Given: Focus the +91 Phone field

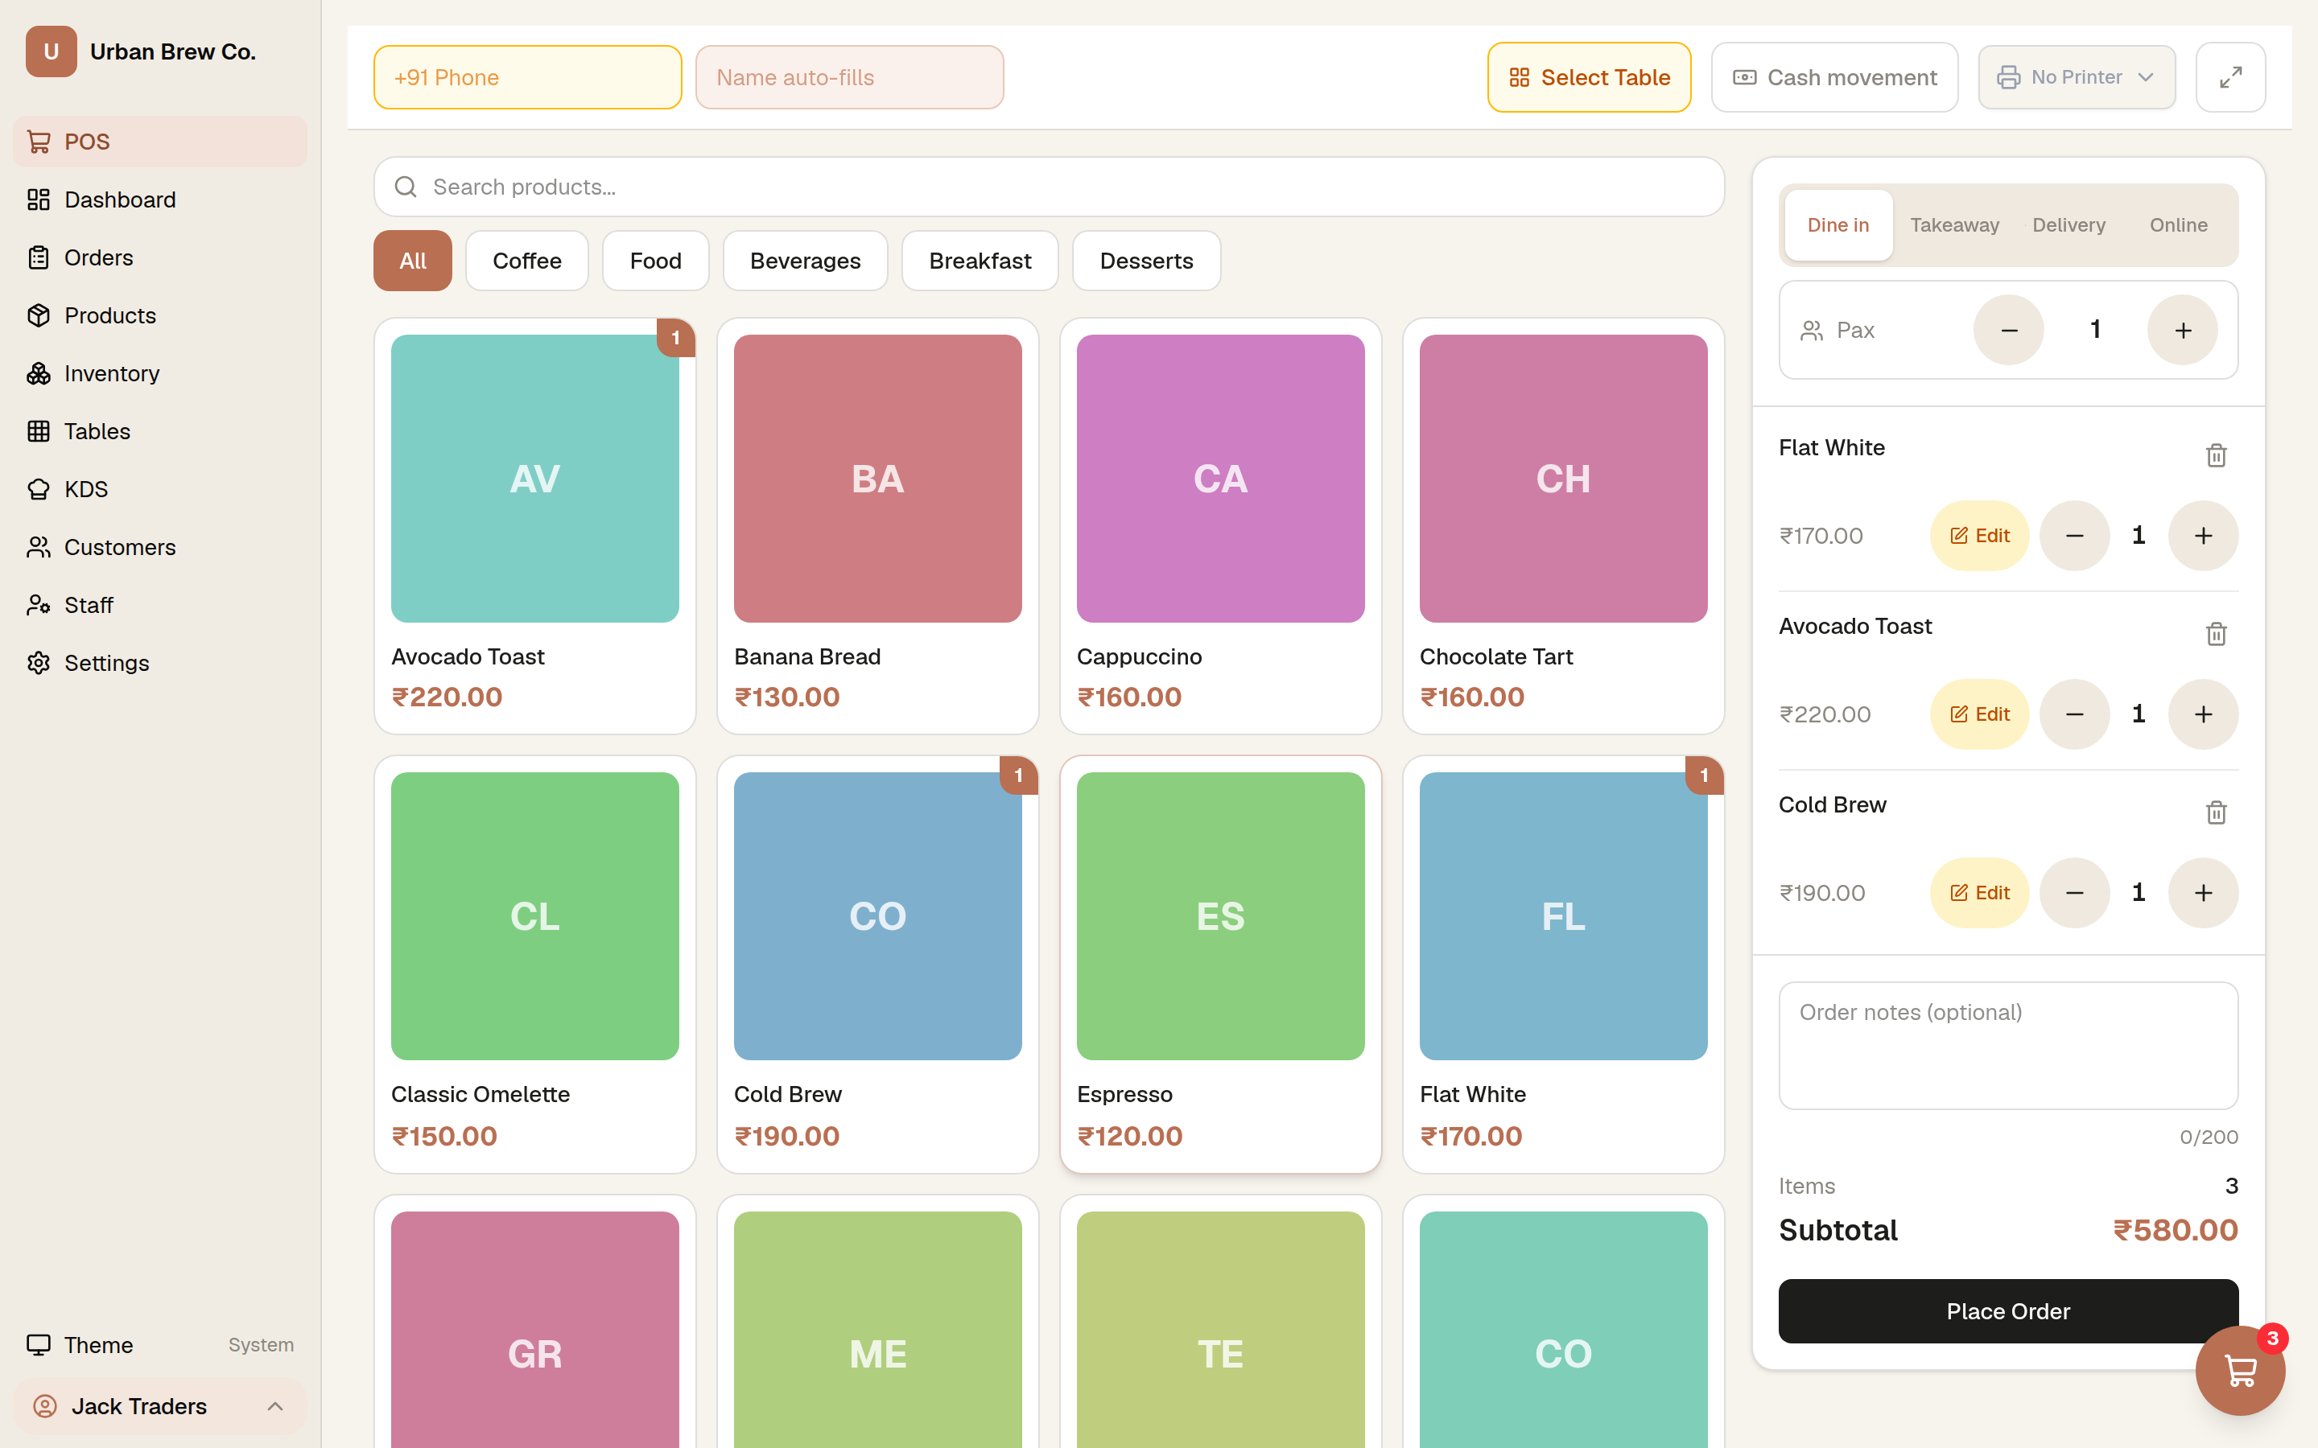Looking at the screenshot, I should [528, 77].
